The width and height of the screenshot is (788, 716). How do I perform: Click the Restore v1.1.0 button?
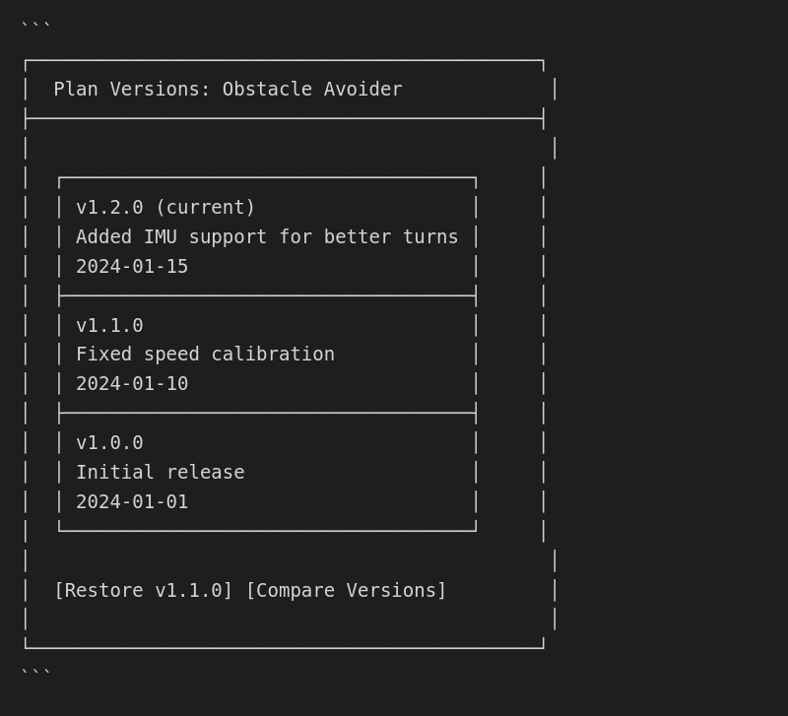[x=143, y=591]
